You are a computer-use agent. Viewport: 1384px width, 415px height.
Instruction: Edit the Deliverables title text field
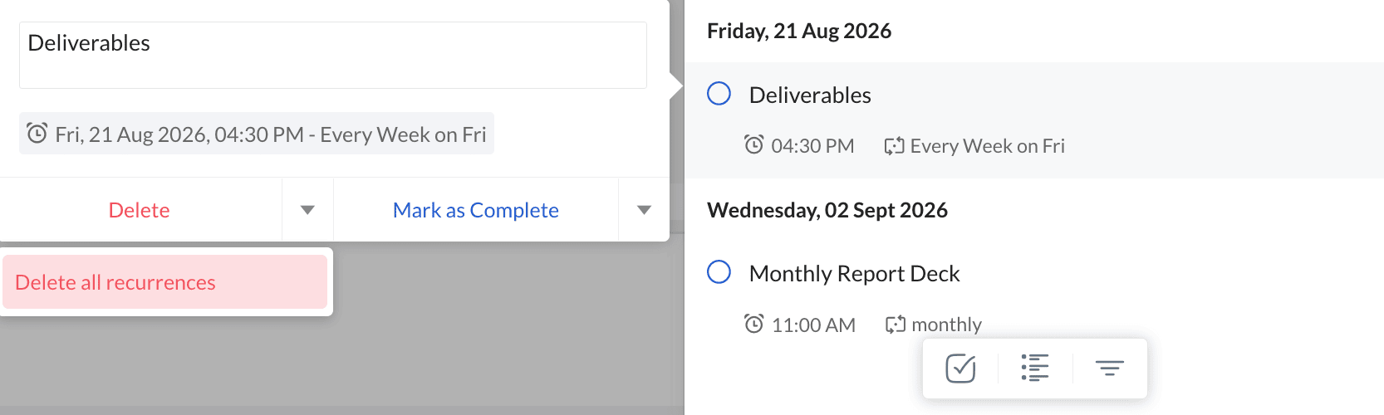333,55
